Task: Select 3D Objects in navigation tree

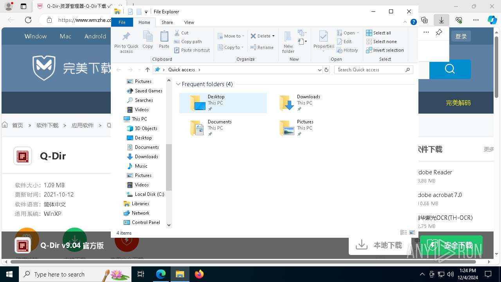Action: [x=142, y=128]
